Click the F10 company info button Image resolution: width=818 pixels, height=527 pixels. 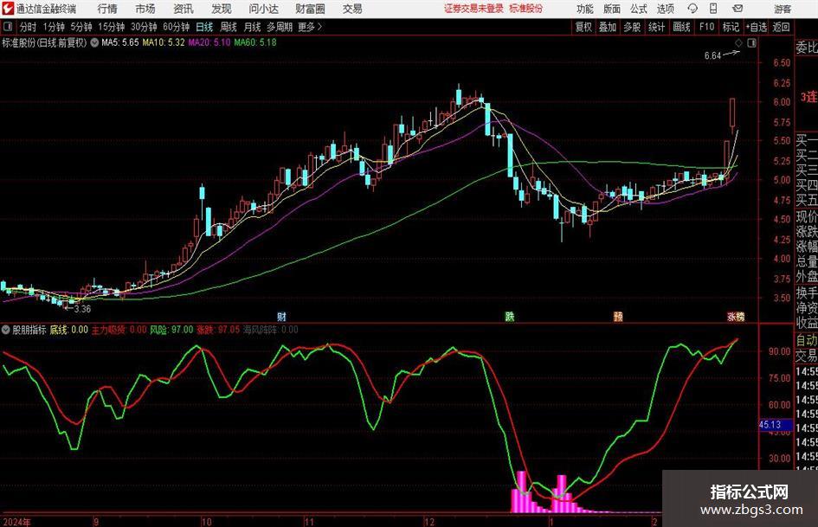(706, 27)
